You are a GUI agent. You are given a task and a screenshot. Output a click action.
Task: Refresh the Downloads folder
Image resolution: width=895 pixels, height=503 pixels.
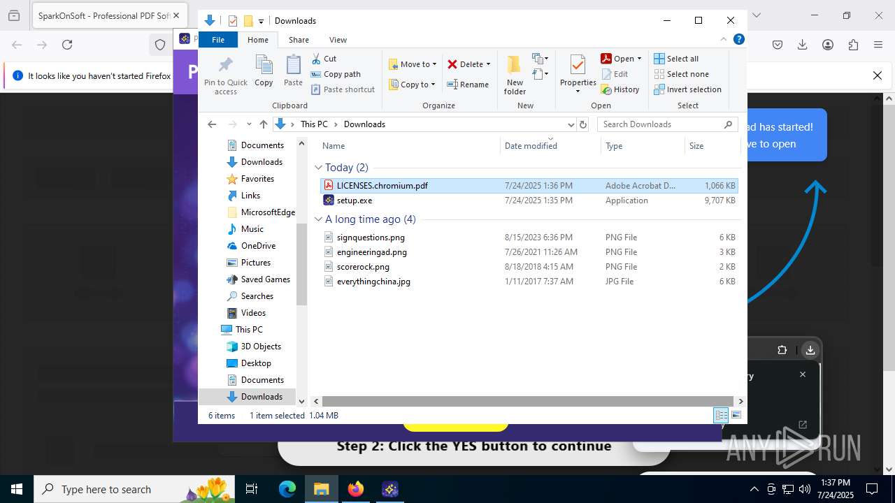583,124
